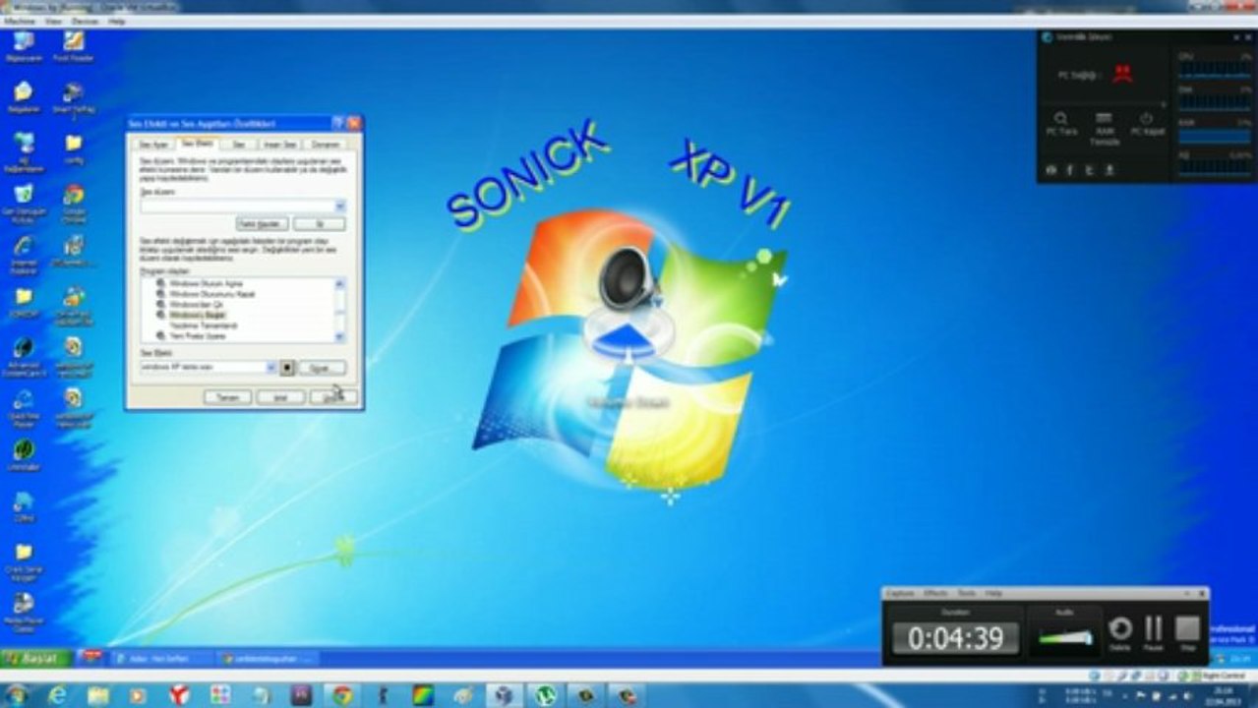Switch to the Ses Efekti tab
The height and width of the screenshot is (708, 1258).
(197, 144)
